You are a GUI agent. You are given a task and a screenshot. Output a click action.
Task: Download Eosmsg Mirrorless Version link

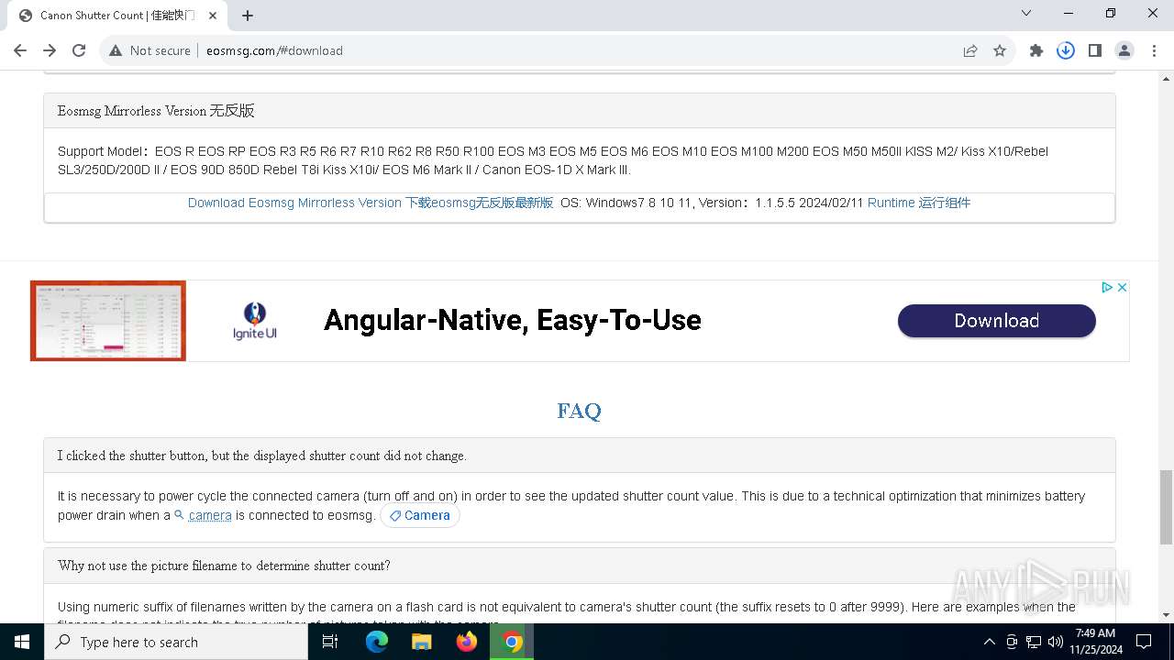click(x=371, y=203)
